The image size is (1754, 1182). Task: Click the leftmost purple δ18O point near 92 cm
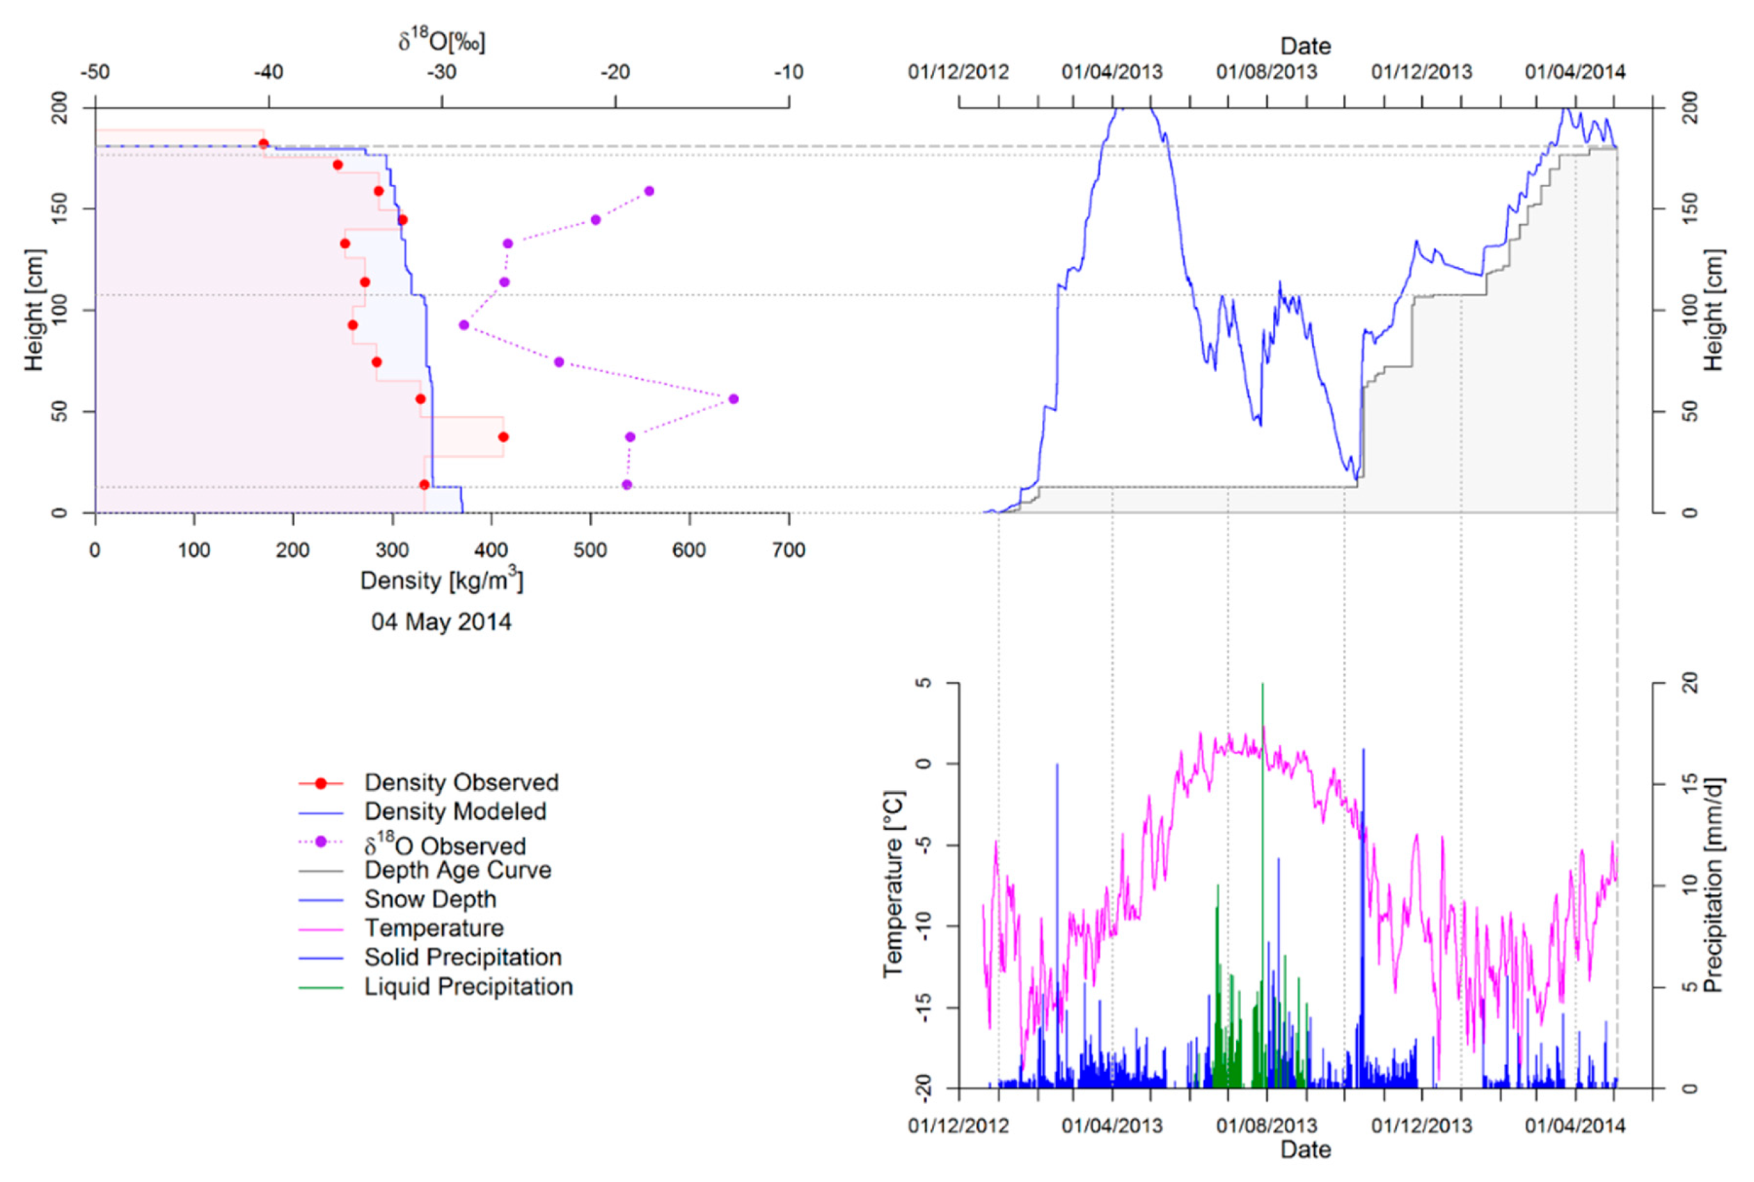tap(464, 326)
